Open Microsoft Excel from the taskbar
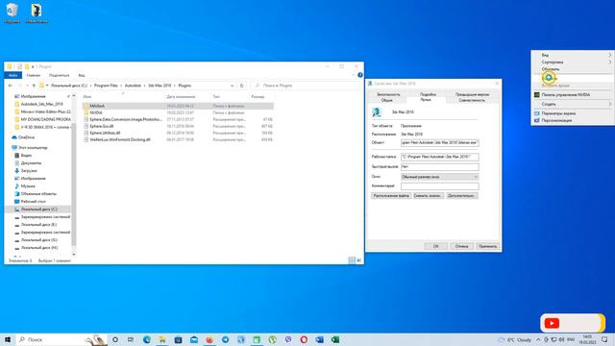 (335, 339)
